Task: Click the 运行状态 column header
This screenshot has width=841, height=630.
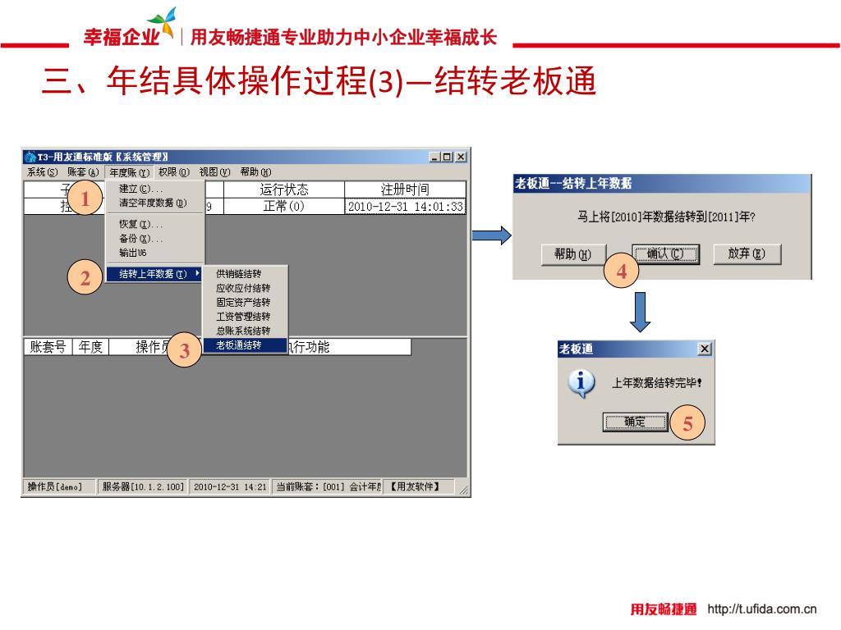Action: pos(283,189)
